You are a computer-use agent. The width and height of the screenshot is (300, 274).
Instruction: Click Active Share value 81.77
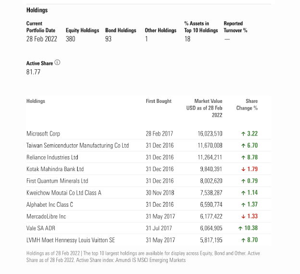click(33, 72)
